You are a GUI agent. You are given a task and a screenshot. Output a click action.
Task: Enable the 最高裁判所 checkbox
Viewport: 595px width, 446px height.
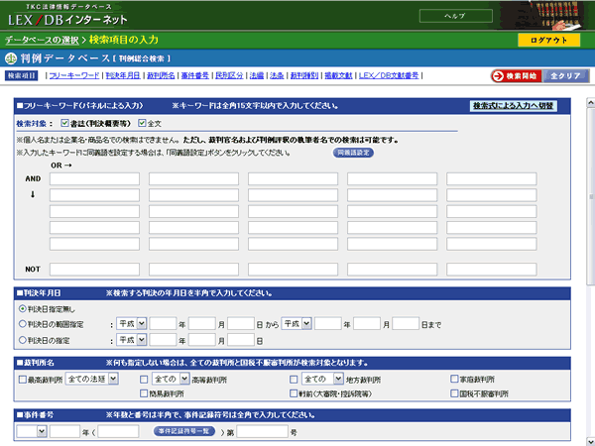click(23, 380)
